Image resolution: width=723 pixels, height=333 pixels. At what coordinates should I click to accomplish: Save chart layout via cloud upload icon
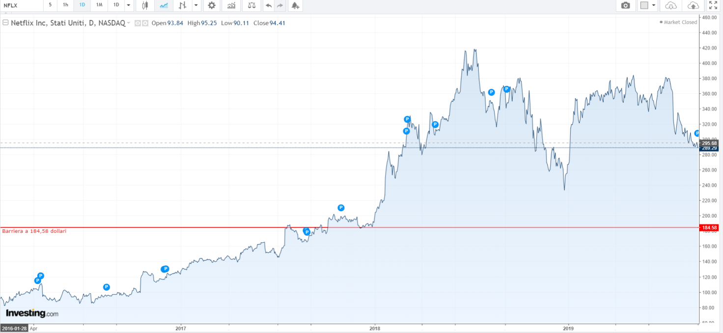(x=693, y=5)
